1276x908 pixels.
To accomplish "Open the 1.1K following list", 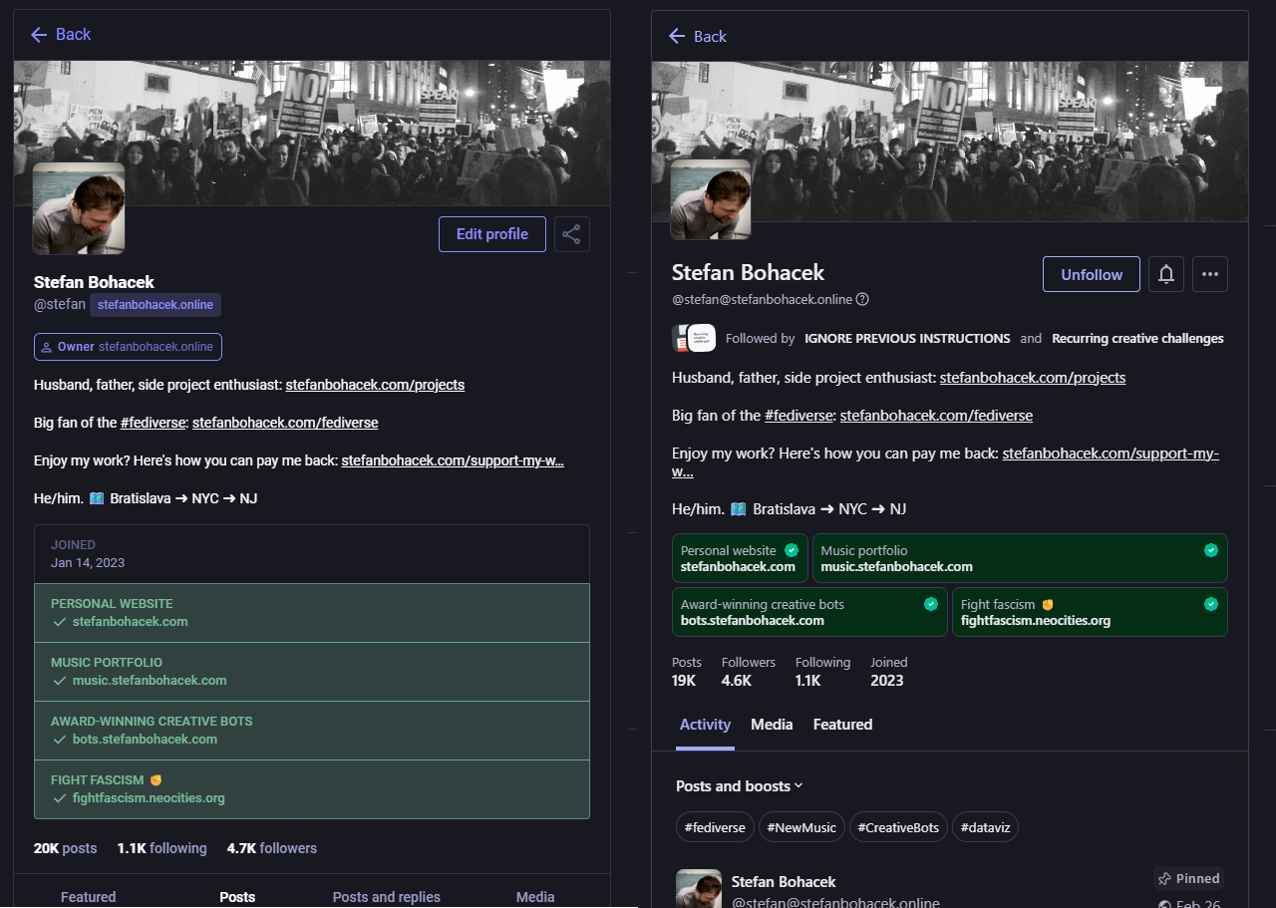I will click(161, 848).
